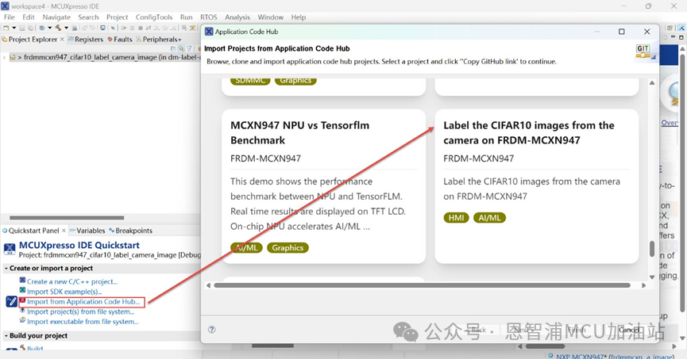Click 'Import SDK example(s)...' link
687x359 pixels.
coord(64,292)
